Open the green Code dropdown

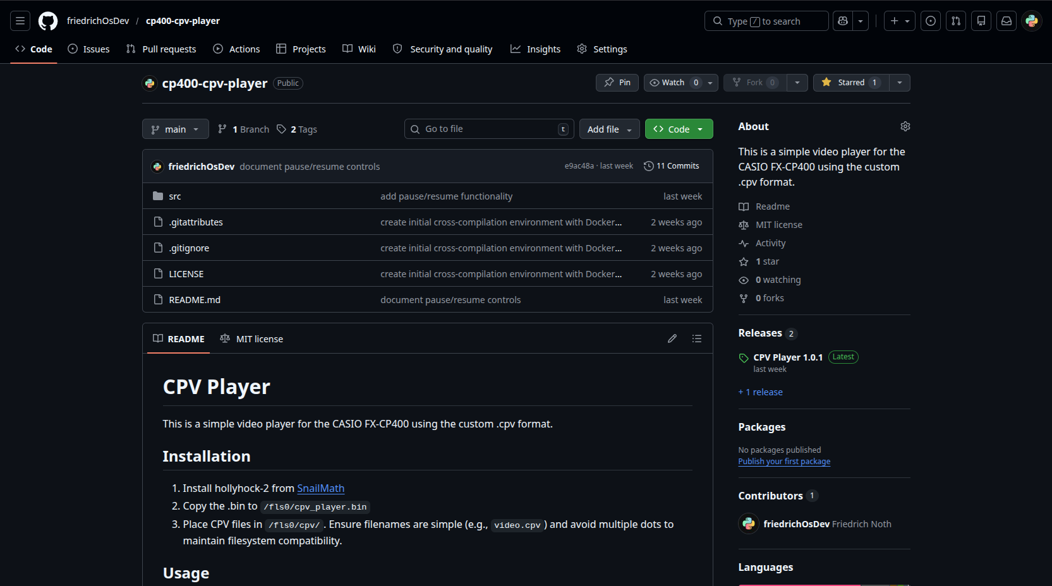pos(679,129)
